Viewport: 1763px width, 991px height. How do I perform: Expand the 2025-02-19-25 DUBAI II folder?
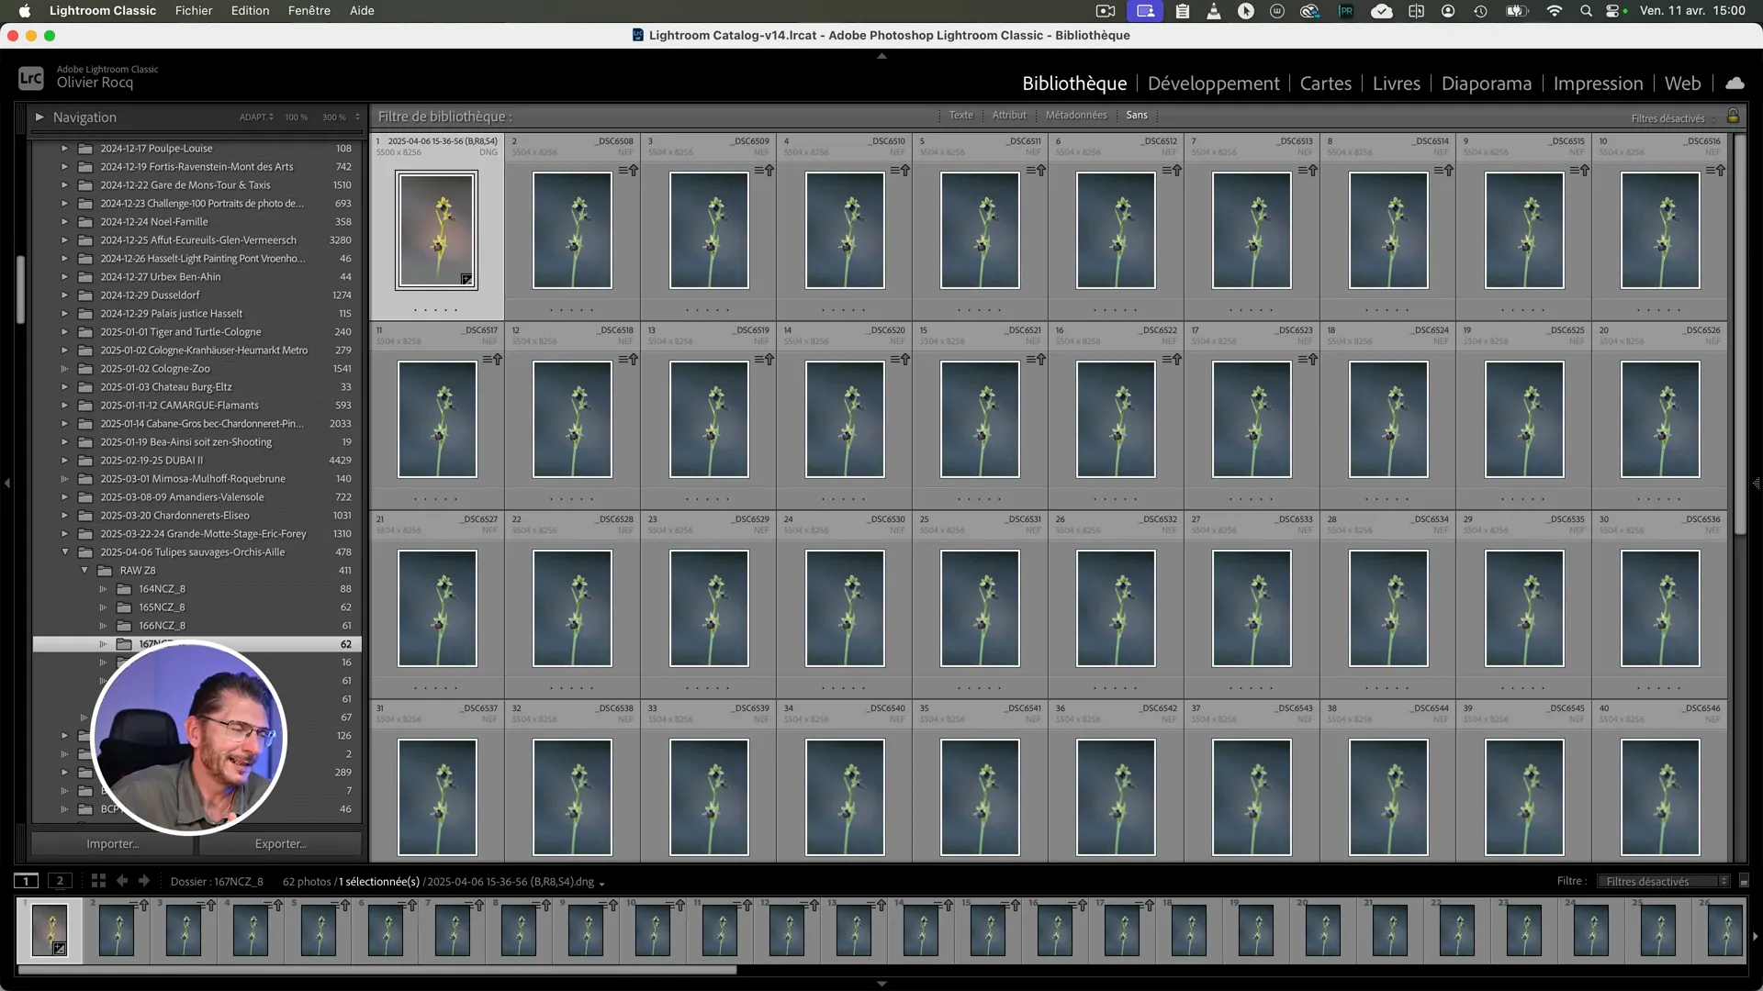64,461
